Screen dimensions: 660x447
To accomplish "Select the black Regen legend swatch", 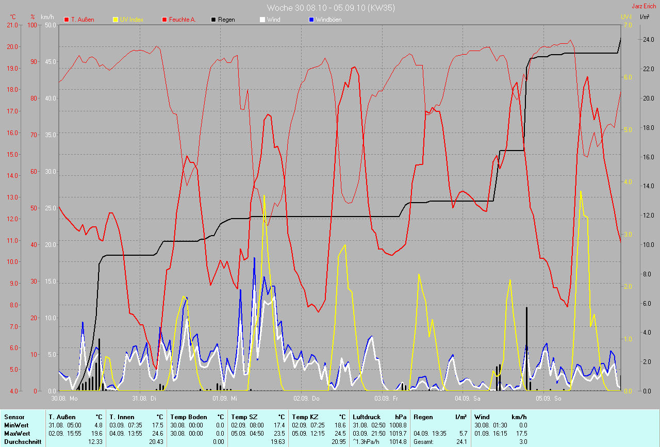I will [x=213, y=20].
